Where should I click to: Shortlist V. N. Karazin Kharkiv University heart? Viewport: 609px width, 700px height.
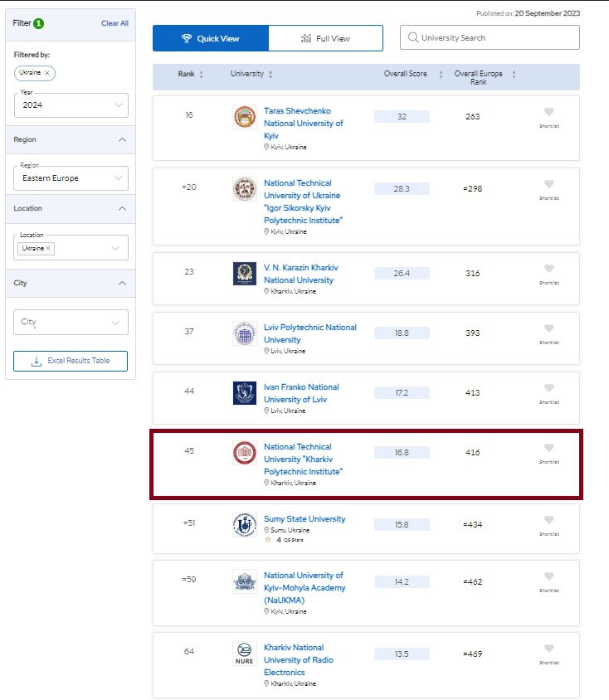pos(548,268)
